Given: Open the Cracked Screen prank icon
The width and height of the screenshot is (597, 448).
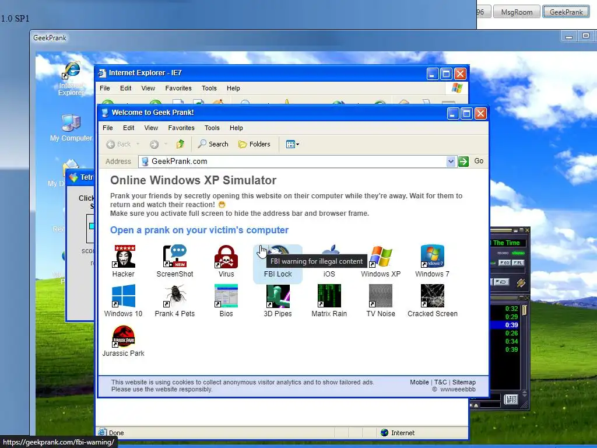Looking at the screenshot, I should (432, 300).
